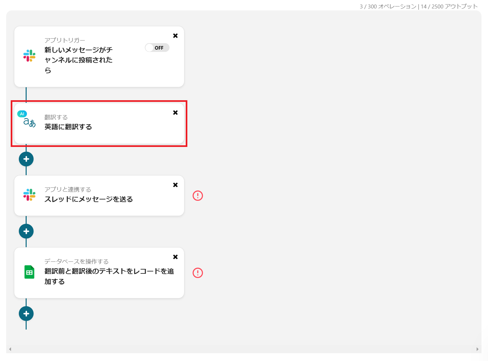The height and width of the screenshot is (361, 488).
Task: Click the error indicator beside スレッドにメッセージを送る
Action: (x=197, y=196)
